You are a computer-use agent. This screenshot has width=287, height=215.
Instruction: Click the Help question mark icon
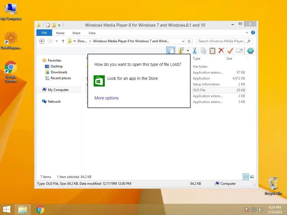[x=253, y=32]
